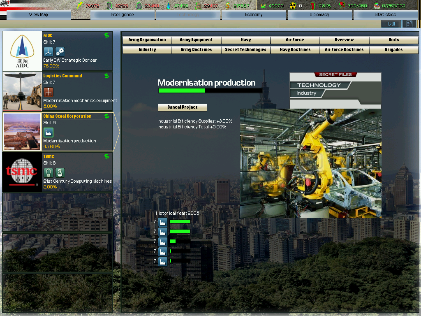Open the Diplomacy screen from top menu
The image size is (421, 316).
(x=319, y=15)
